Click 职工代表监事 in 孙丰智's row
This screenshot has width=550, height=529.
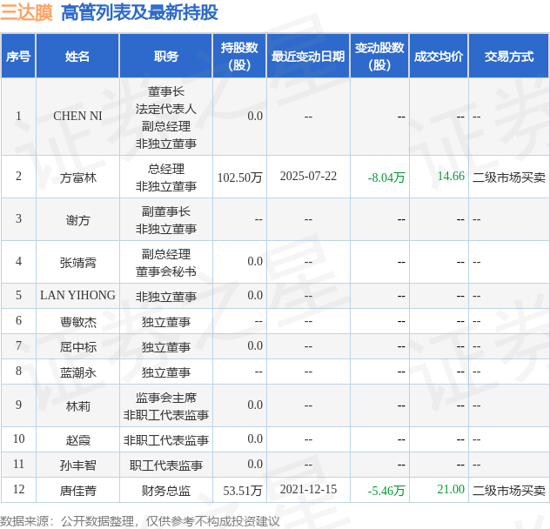click(x=166, y=465)
